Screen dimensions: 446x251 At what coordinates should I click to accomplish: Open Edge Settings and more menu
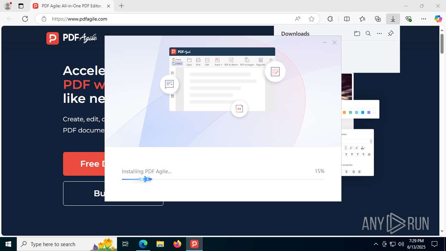(x=424, y=19)
